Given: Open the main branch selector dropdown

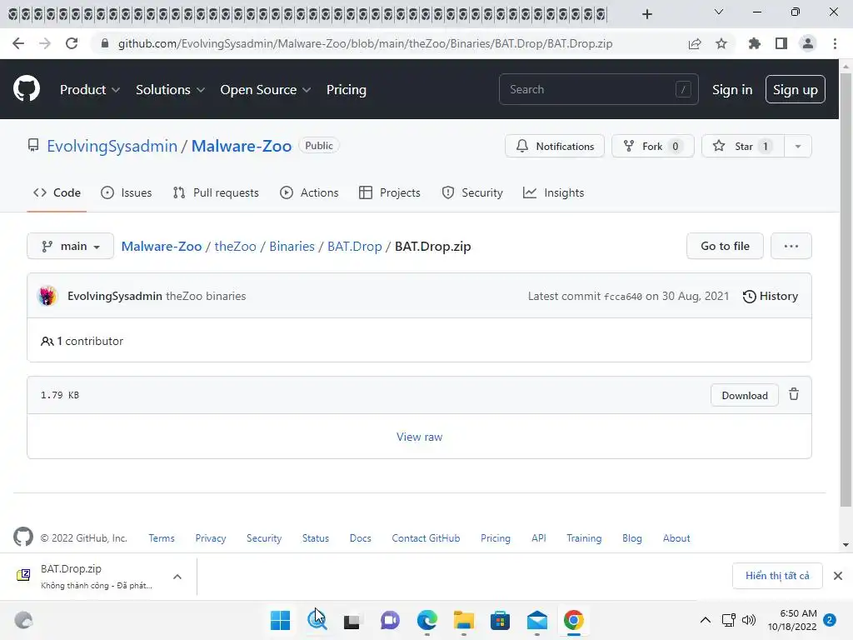Looking at the screenshot, I should pyautogui.click(x=70, y=246).
